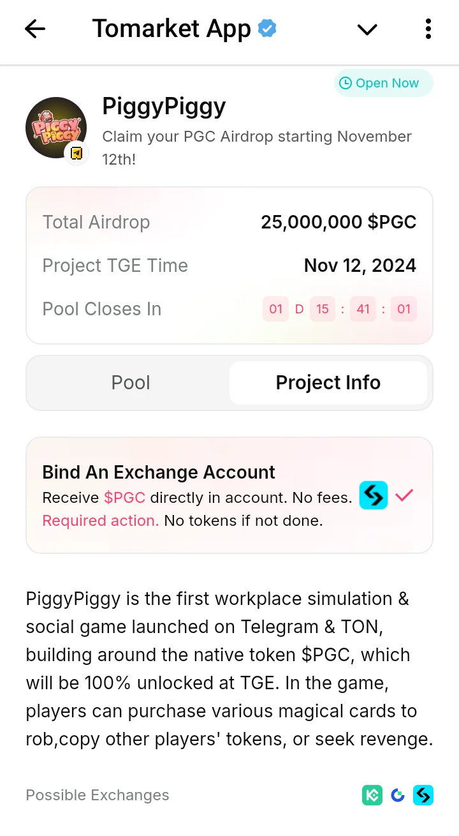459x836 pixels.
Task: Click the pink $PGC token link
Action: point(125,498)
